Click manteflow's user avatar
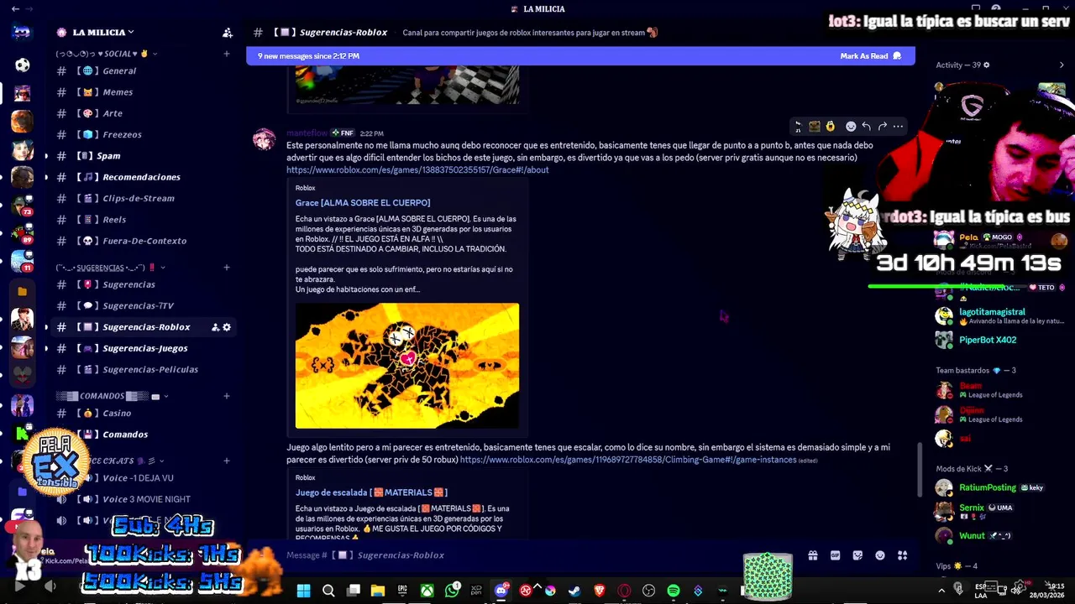Image resolution: width=1075 pixels, height=604 pixels. (265, 139)
